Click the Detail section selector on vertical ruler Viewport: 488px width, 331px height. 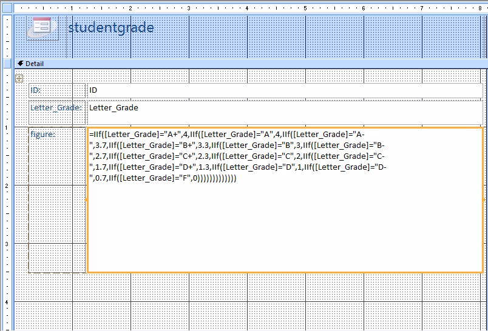tap(7, 63)
